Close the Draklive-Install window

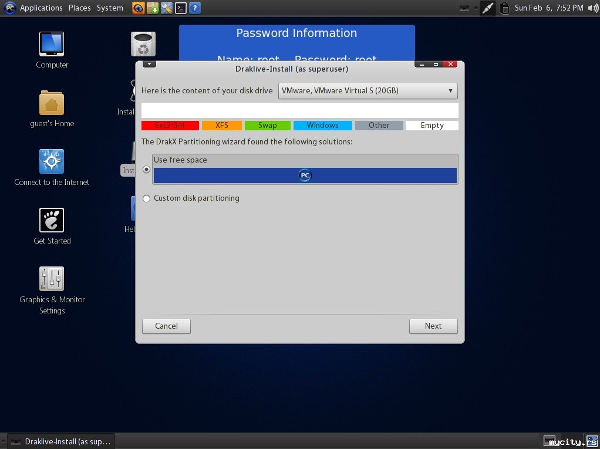[450, 64]
